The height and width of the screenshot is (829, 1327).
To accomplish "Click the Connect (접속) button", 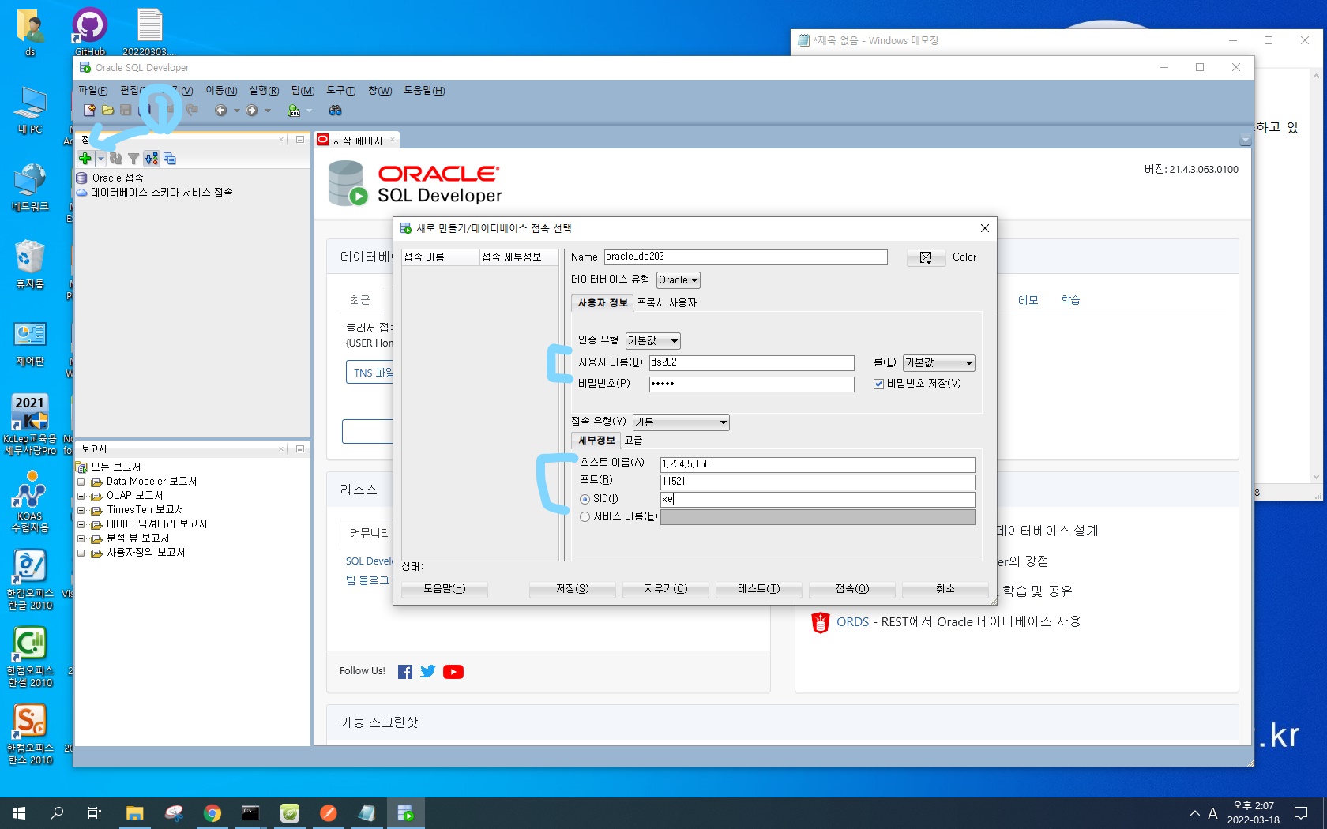I will click(x=852, y=589).
